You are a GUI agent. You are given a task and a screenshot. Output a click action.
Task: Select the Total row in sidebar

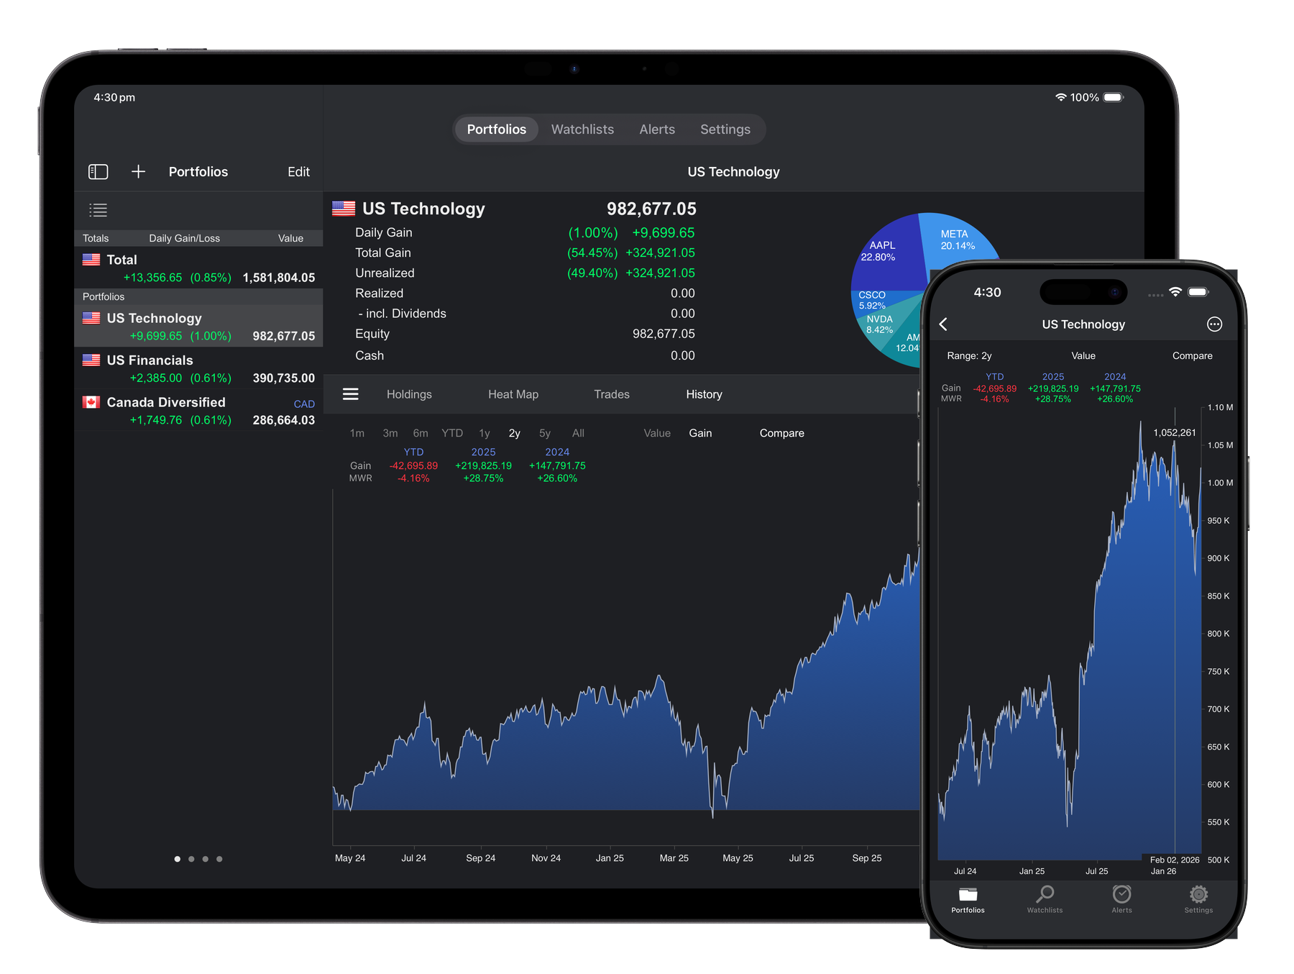(198, 268)
